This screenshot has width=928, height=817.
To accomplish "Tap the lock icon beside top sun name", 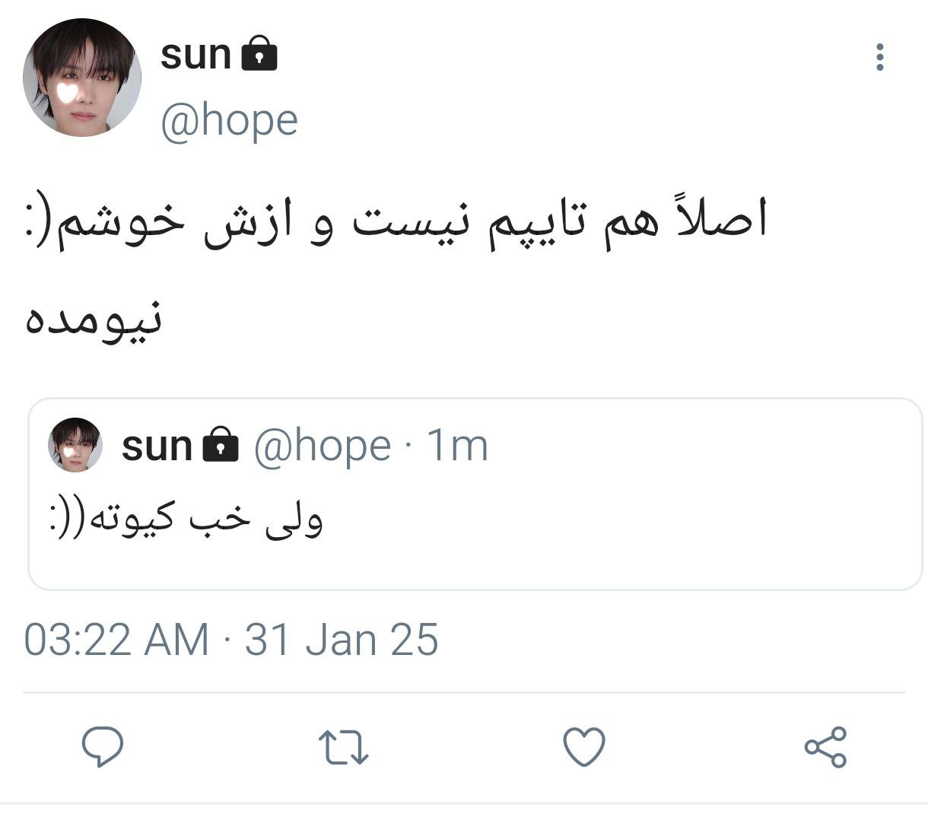I will pyautogui.click(x=259, y=54).
